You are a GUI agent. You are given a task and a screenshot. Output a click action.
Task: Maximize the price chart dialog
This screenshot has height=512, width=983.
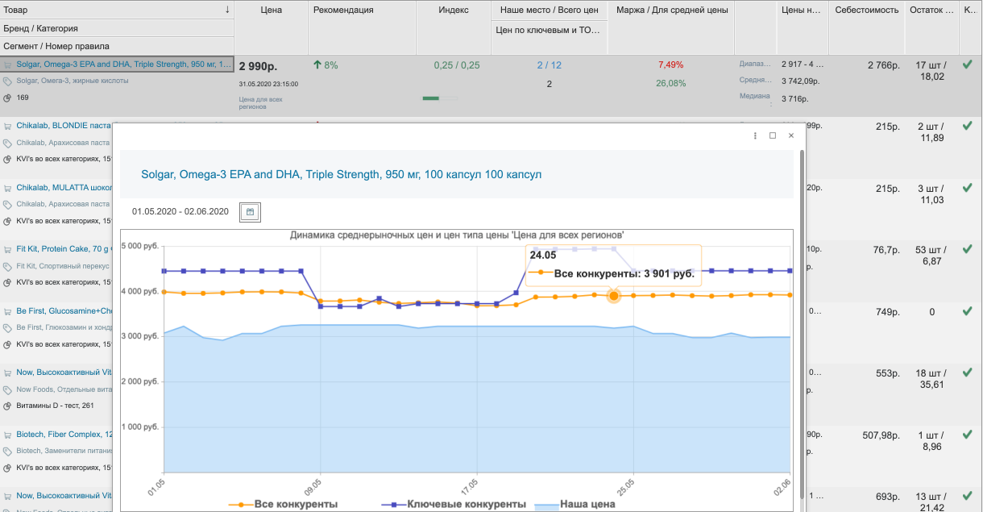point(773,135)
